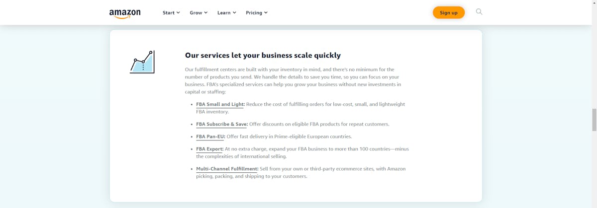Open the Learn menu label

click(224, 13)
